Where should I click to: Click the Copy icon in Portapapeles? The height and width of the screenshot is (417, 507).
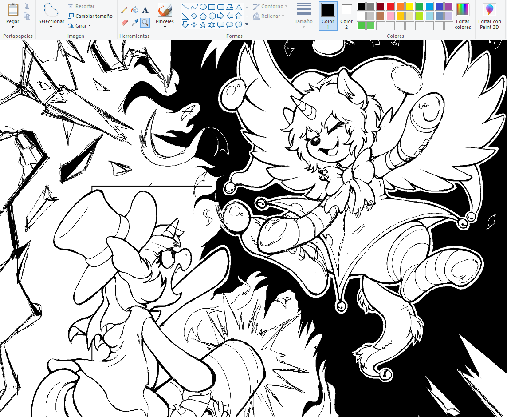(27, 16)
